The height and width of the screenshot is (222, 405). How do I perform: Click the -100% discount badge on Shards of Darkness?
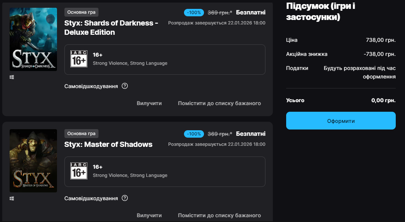point(194,13)
